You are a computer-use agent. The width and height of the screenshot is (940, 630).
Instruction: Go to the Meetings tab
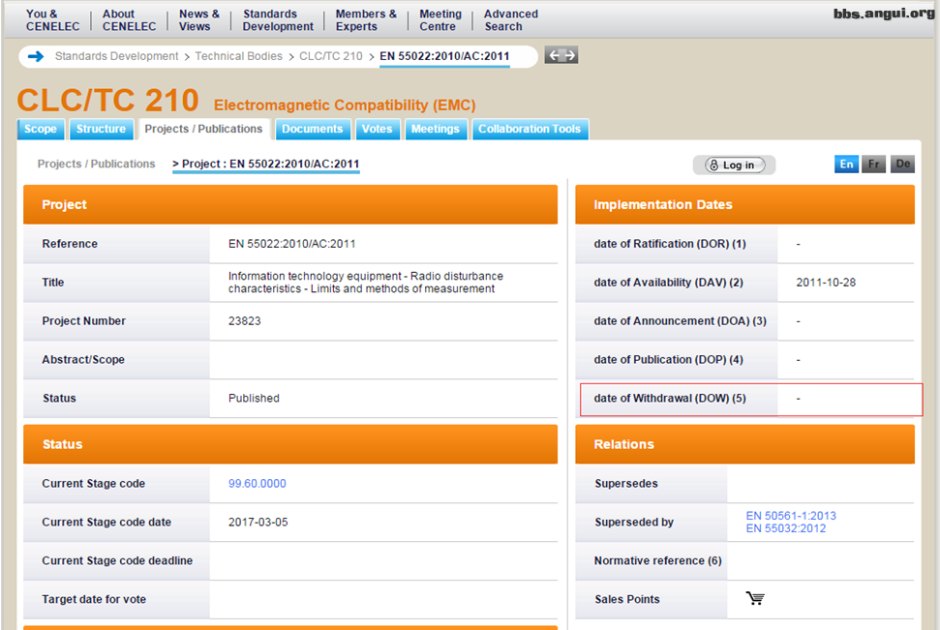click(435, 130)
